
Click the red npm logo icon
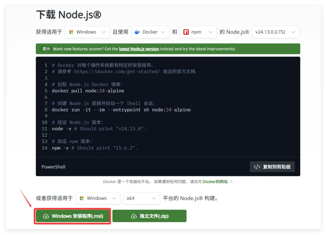point(186,32)
